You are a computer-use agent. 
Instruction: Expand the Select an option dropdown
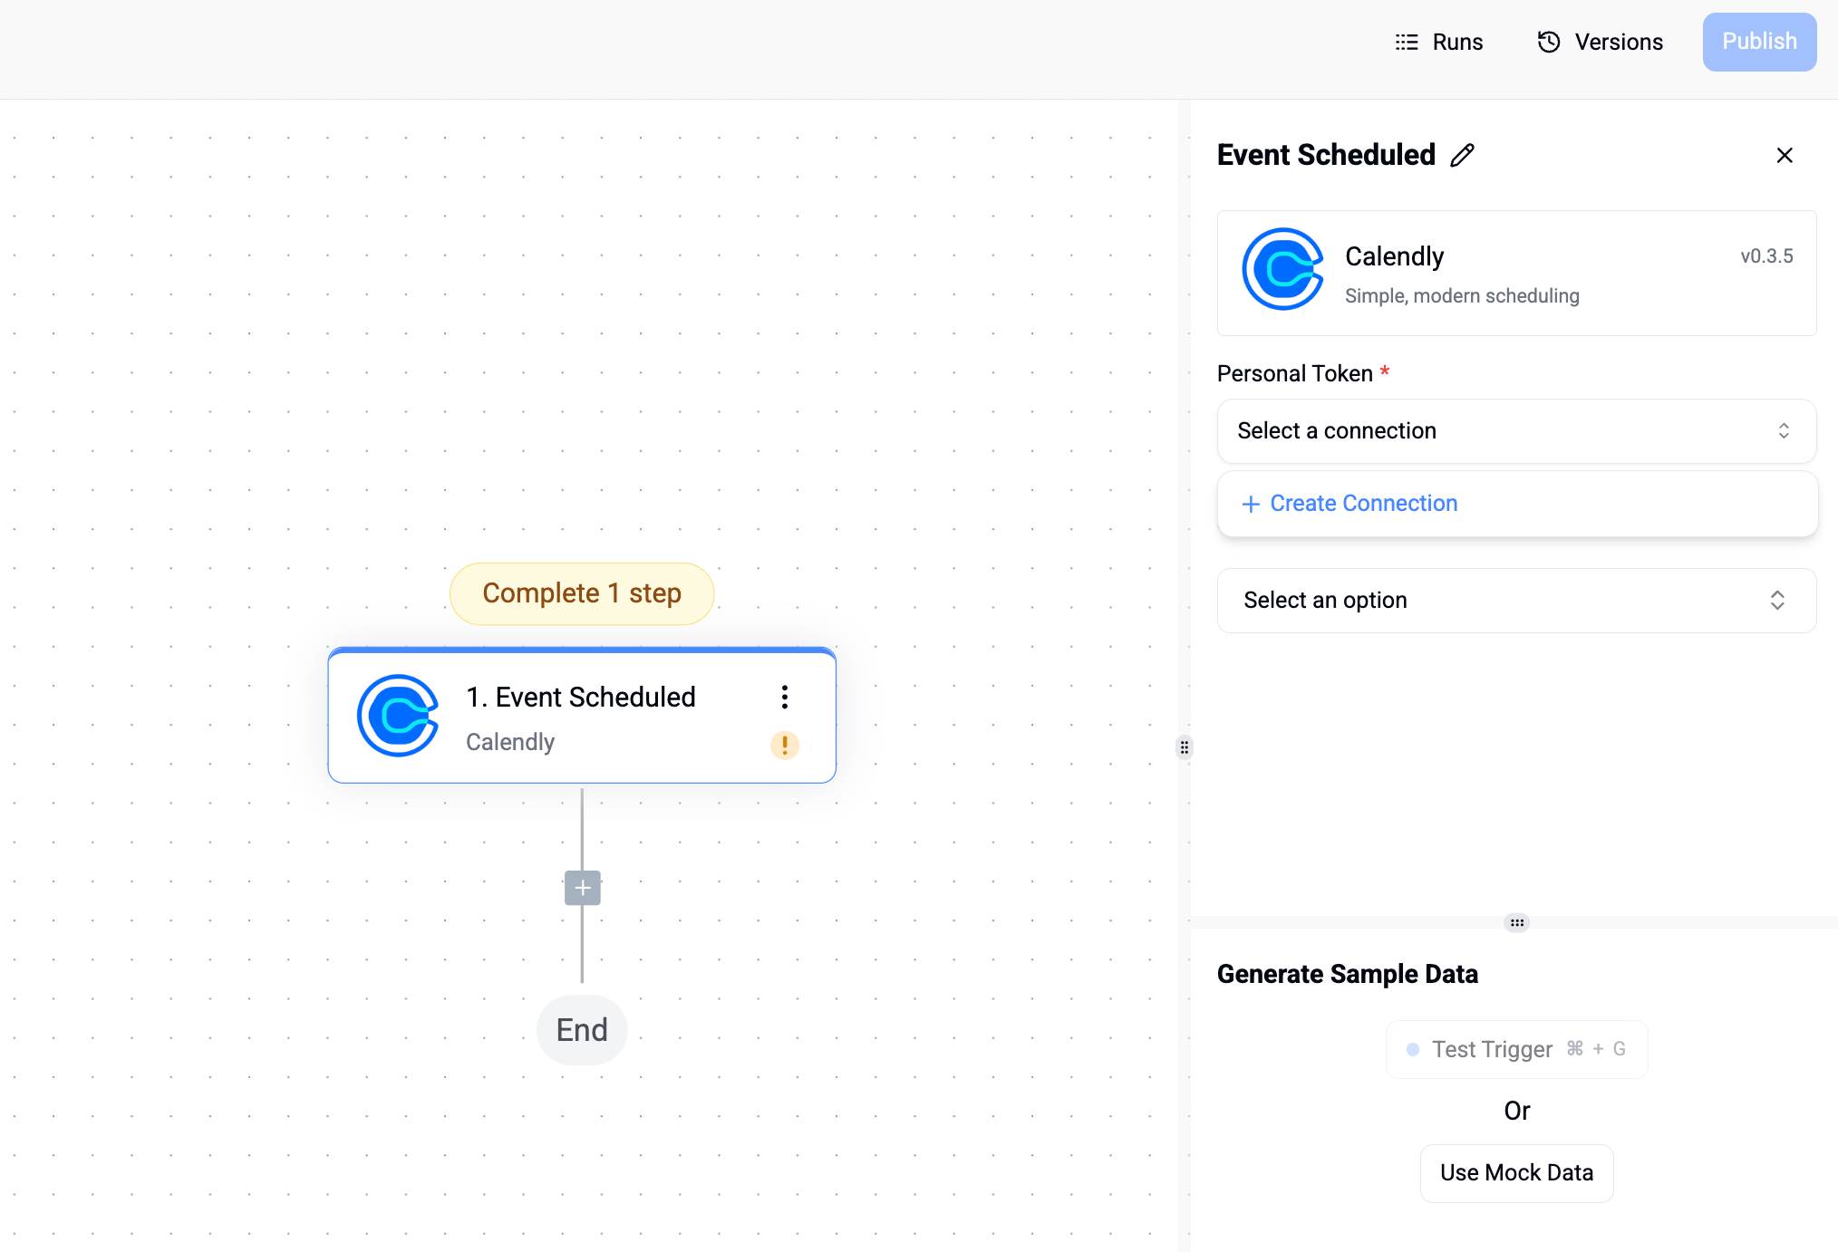(x=1515, y=600)
